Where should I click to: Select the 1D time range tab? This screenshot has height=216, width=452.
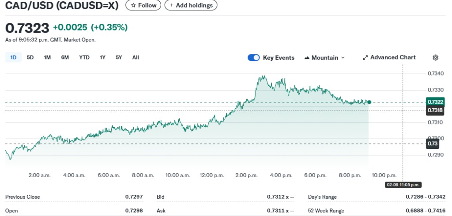pyautogui.click(x=13, y=57)
